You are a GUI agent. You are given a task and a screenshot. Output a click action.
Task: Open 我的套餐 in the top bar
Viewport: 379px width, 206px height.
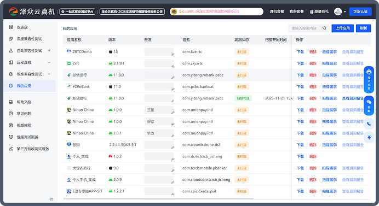[297, 11]
